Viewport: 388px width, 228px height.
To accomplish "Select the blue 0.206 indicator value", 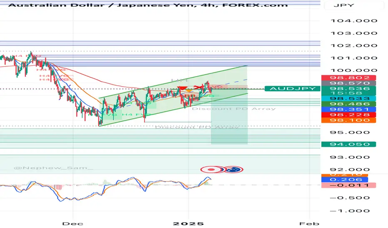I will [344, 179].
